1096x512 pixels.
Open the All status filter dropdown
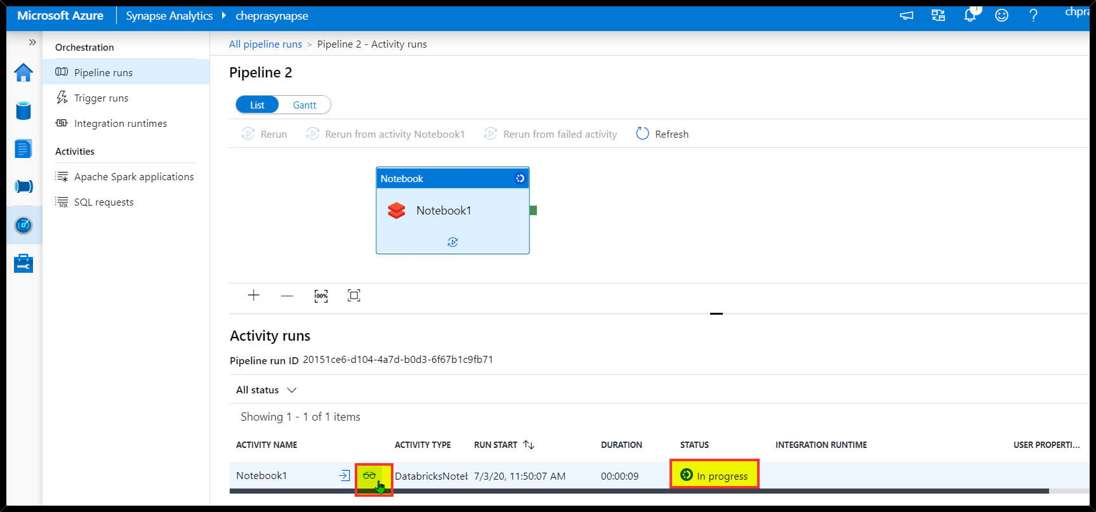tap(267, 390)
